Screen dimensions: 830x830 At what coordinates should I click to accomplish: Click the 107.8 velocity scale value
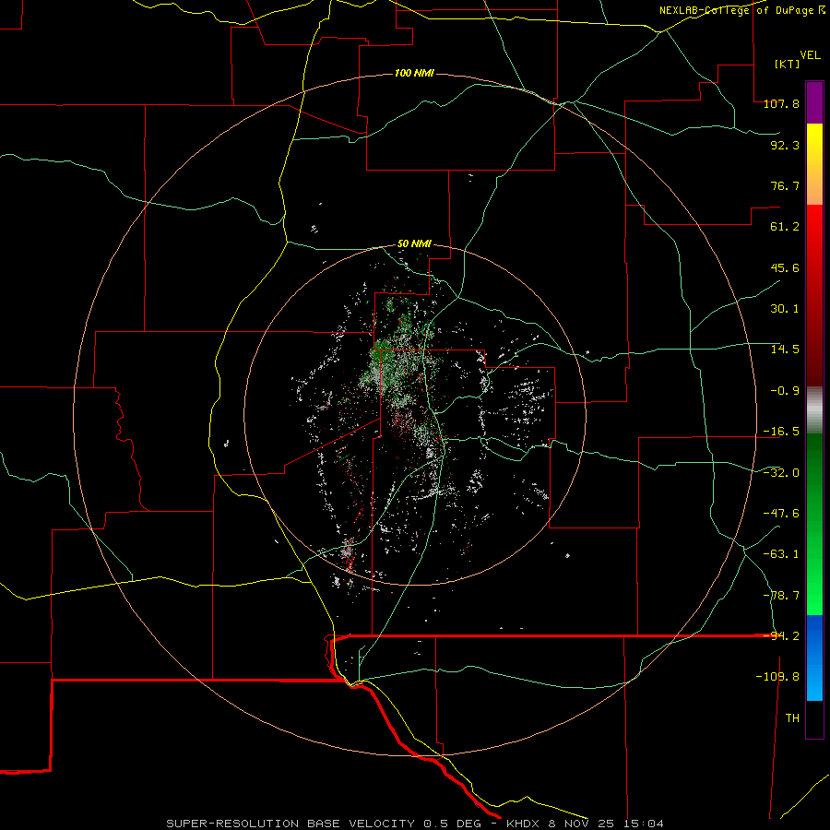[x=781, y=103]
